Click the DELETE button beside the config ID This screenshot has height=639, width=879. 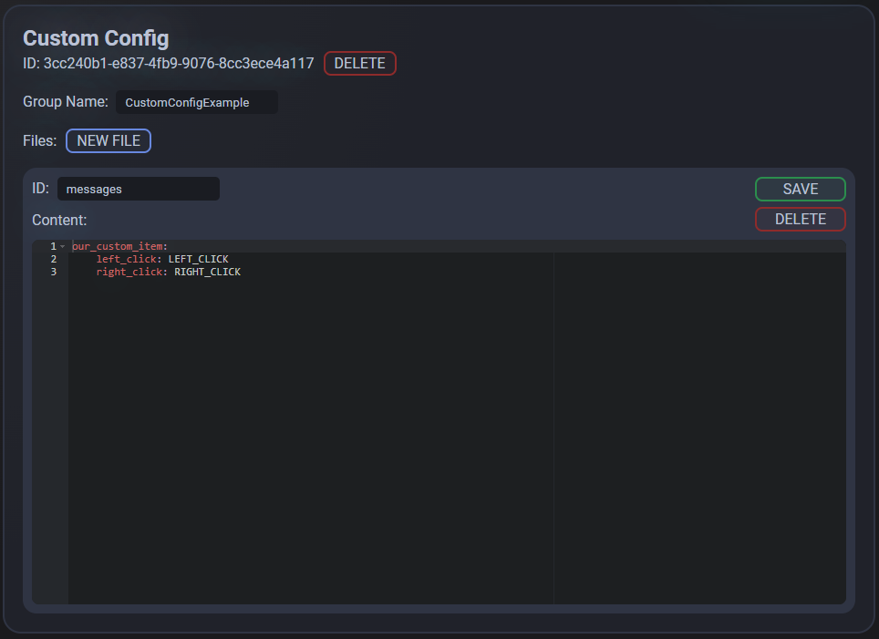click(359, 64)
